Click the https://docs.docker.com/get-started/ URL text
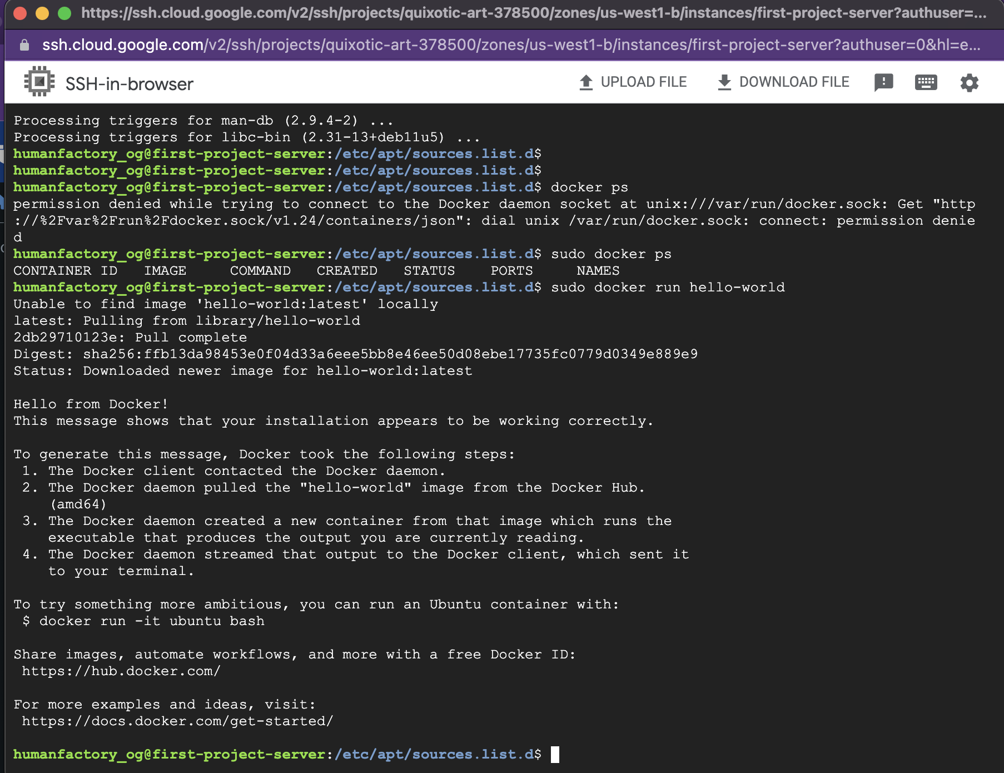 [x=177, y=721]
